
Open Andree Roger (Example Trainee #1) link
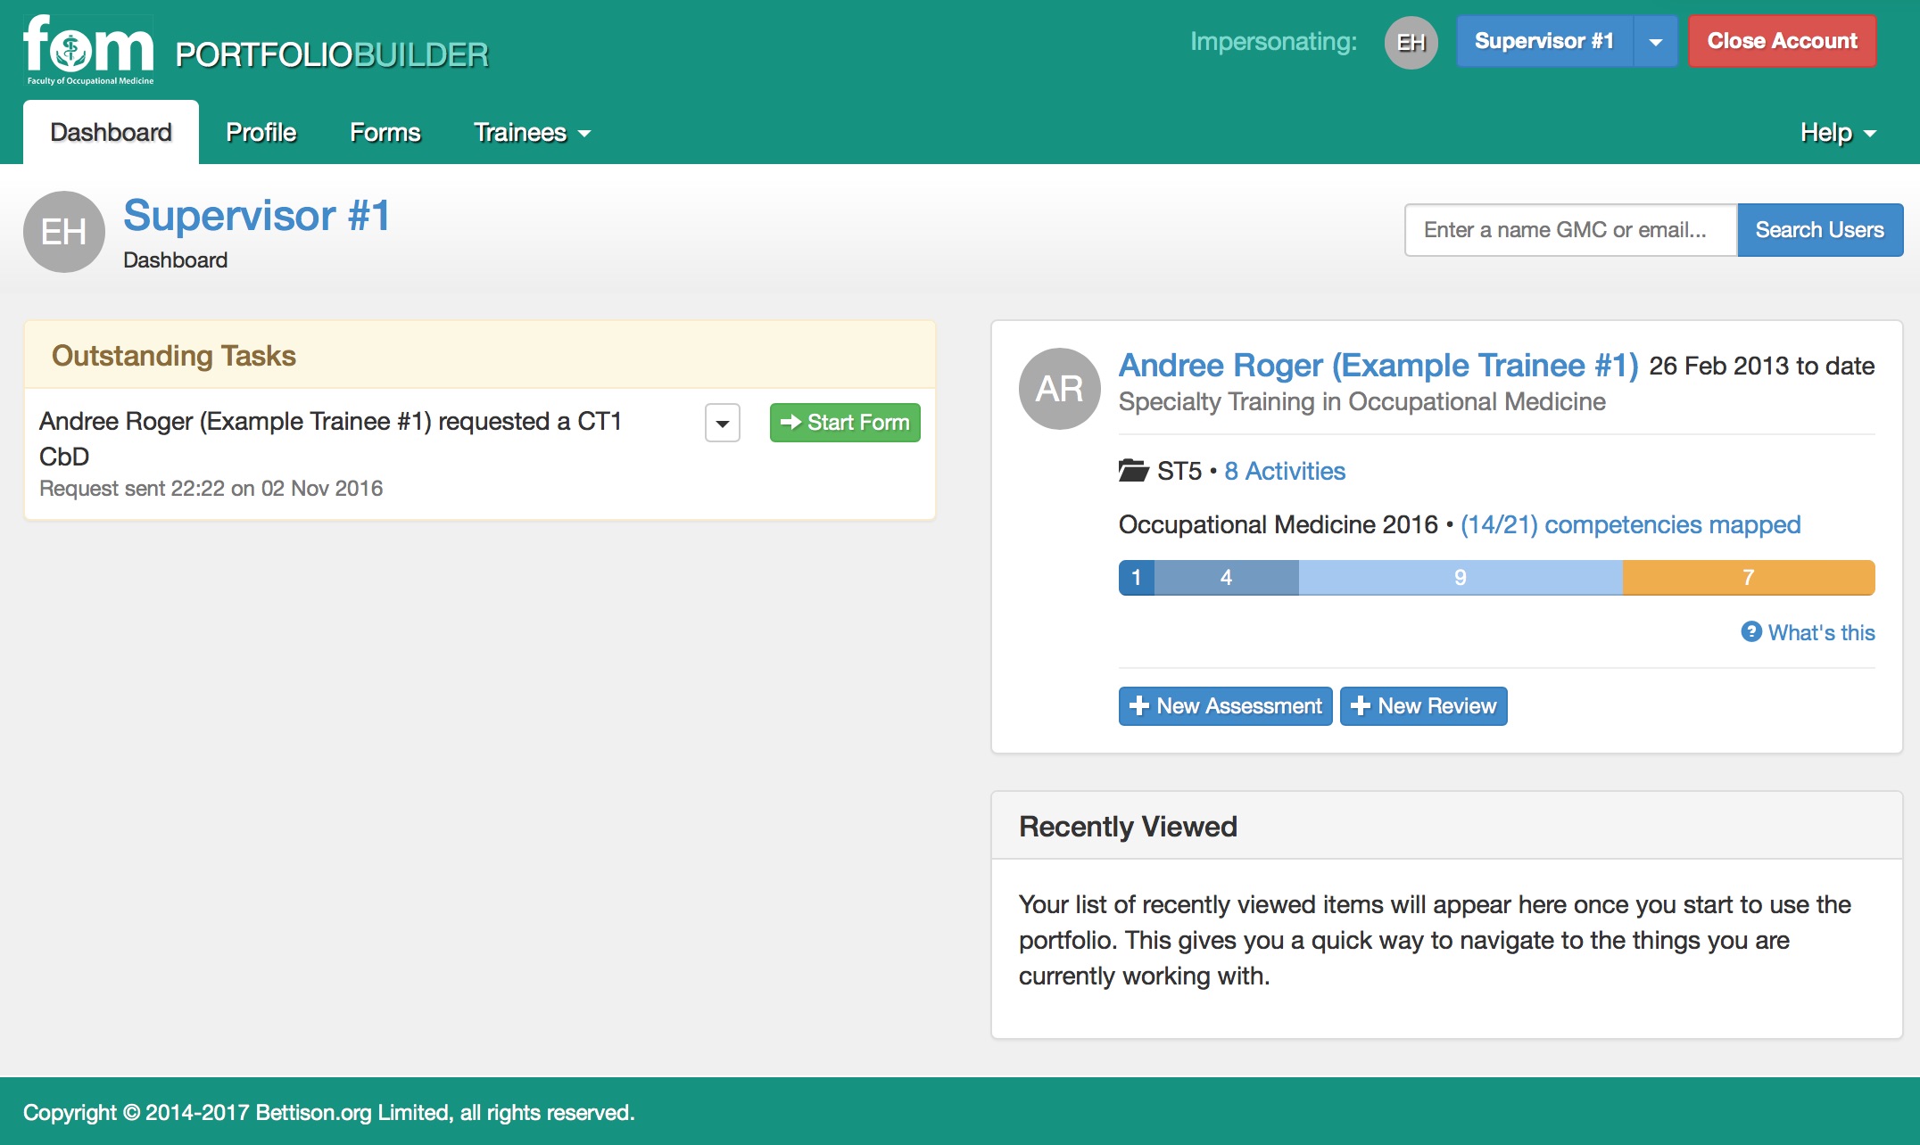1378,366
